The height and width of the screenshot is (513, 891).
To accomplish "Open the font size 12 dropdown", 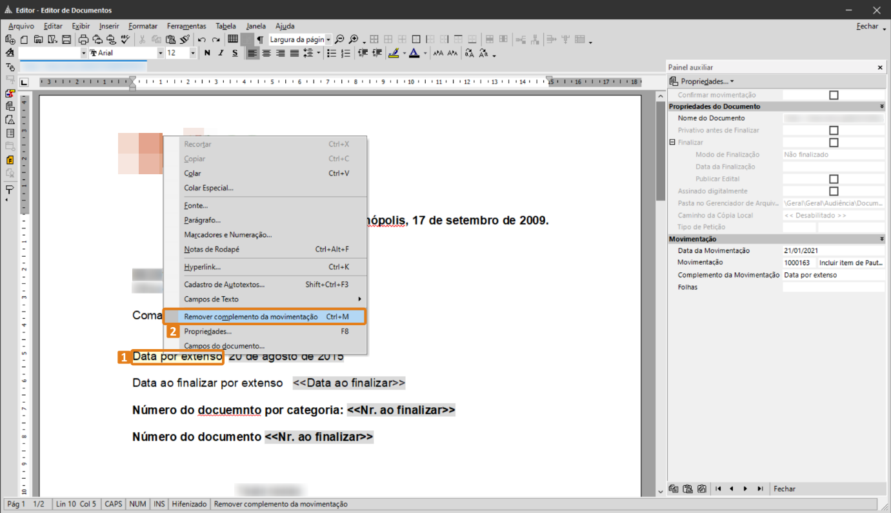I will (193, 53).
